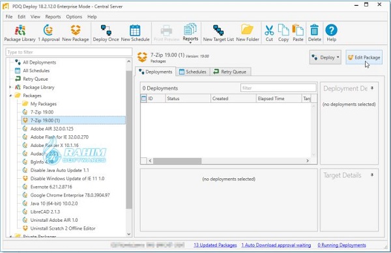Click the Delete trash can icon

click(x=315, y=33)
